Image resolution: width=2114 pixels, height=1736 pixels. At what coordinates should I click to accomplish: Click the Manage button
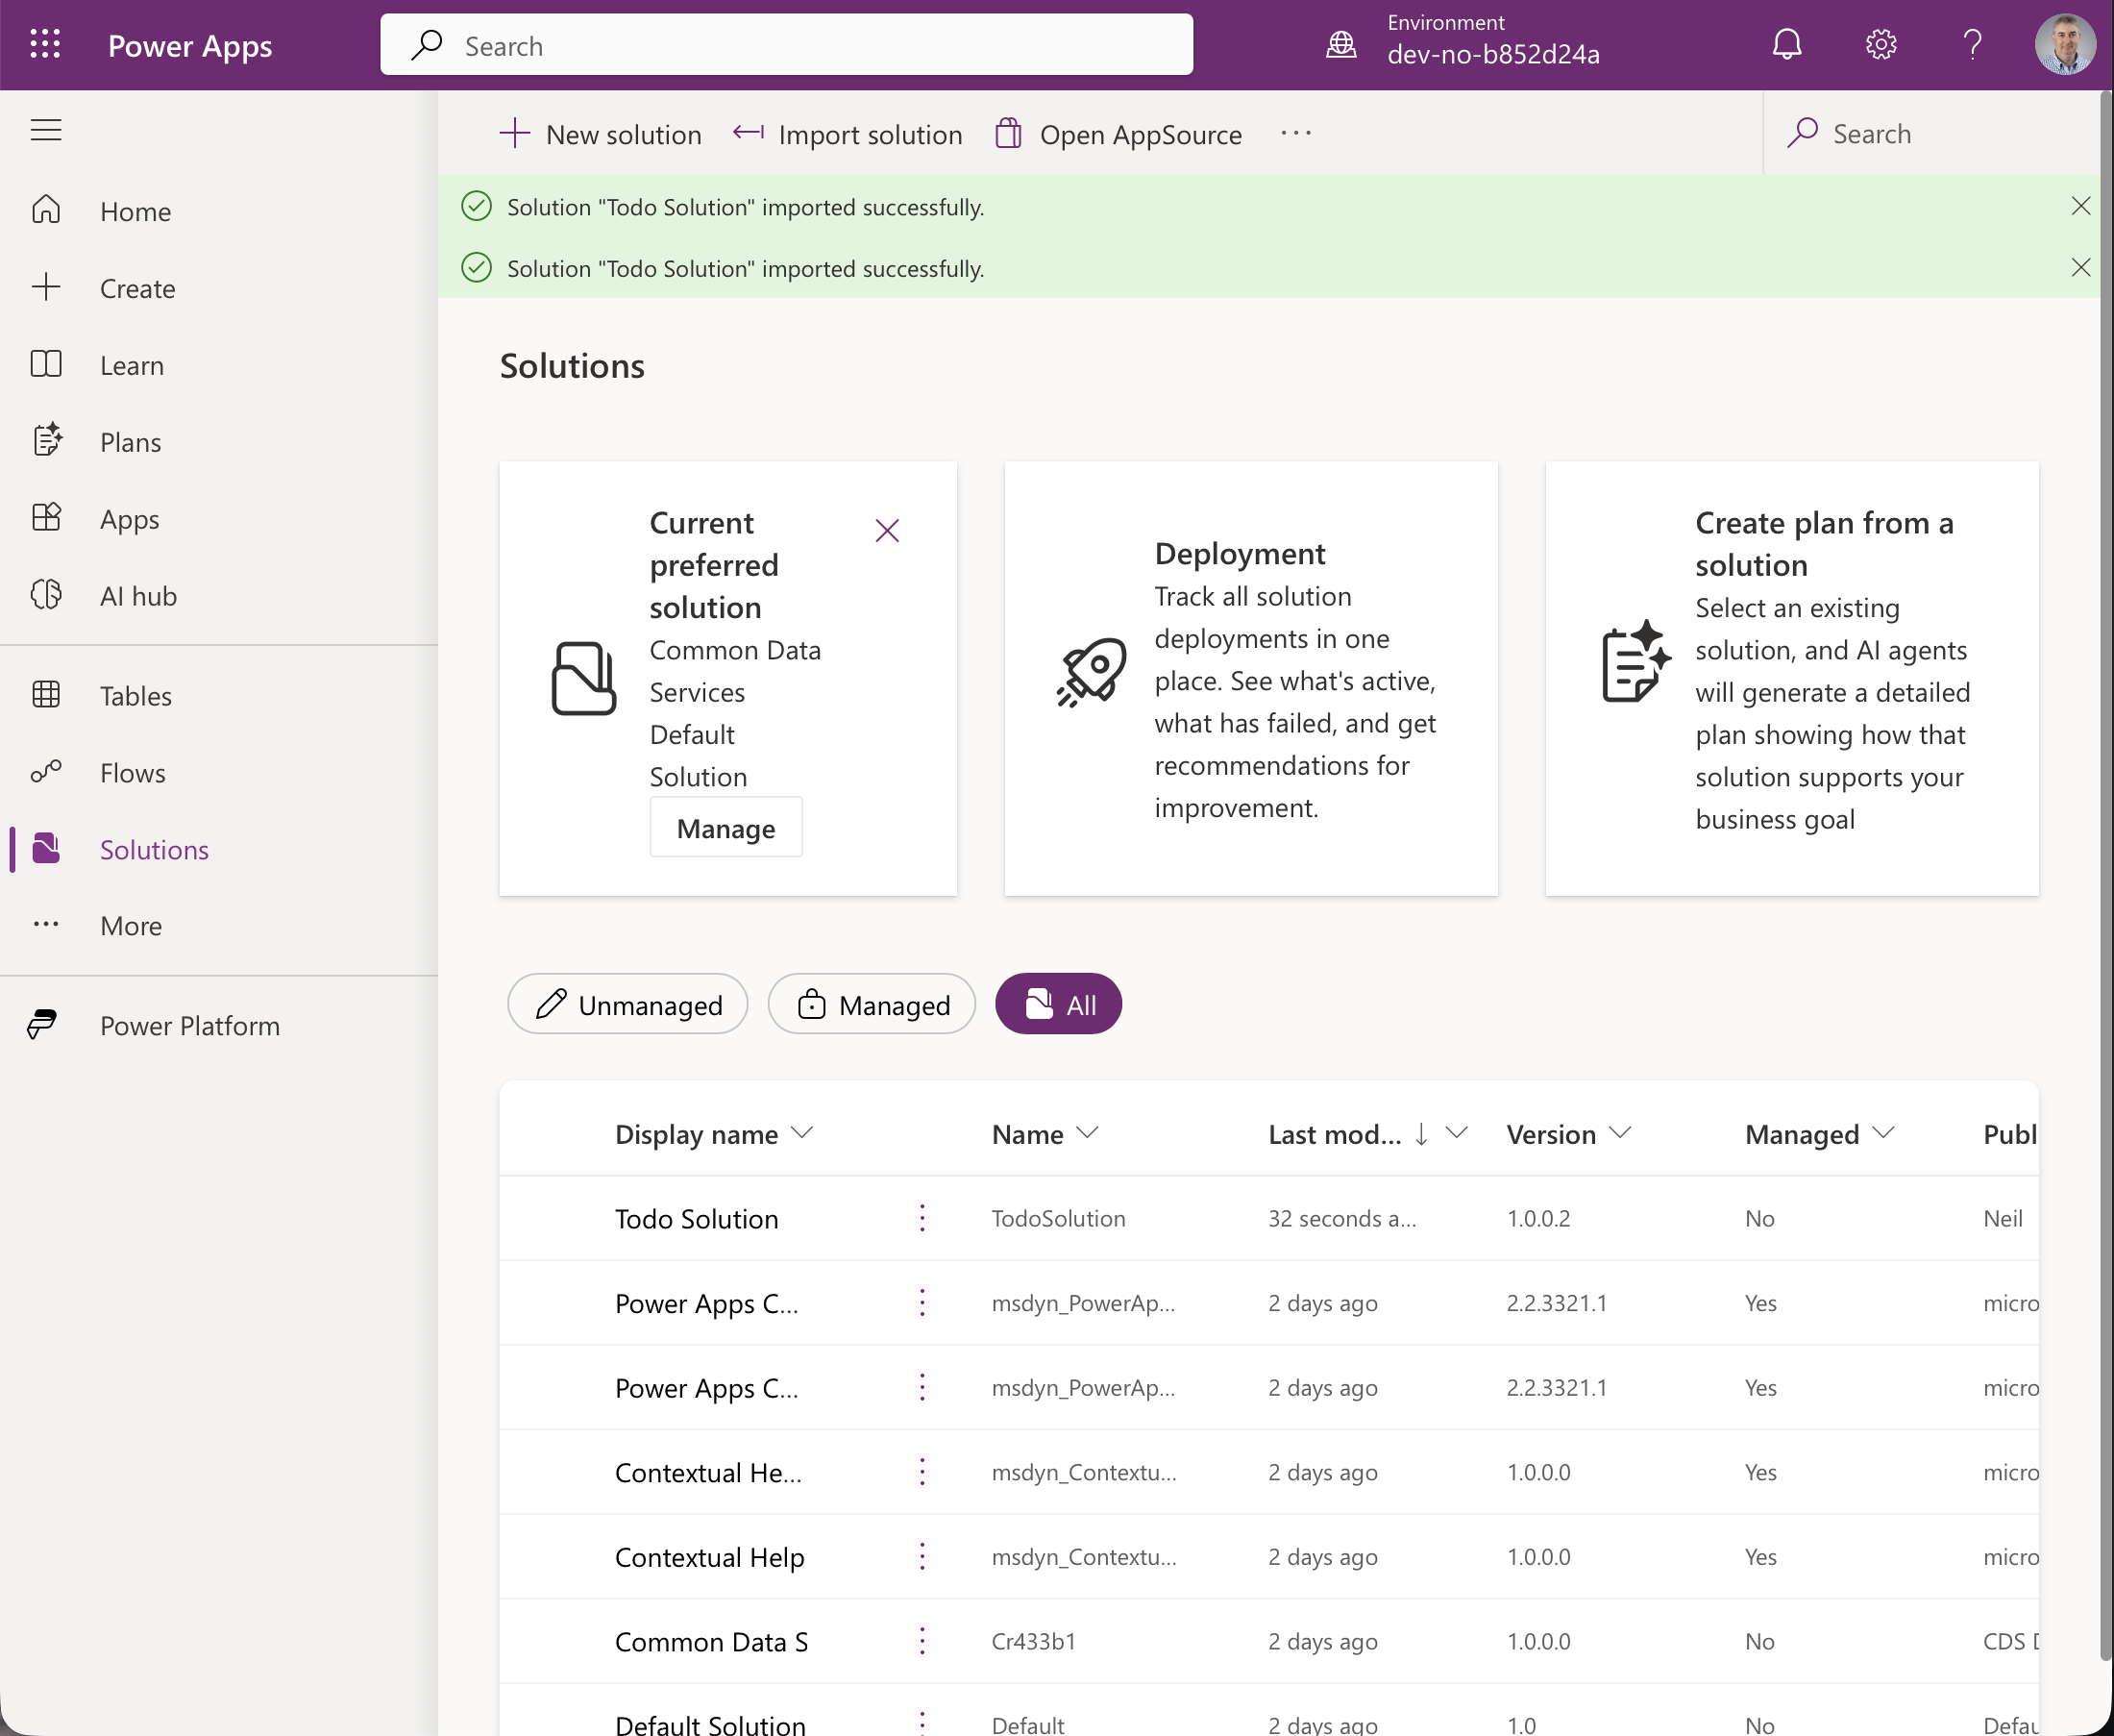click(x=725, y=828)
